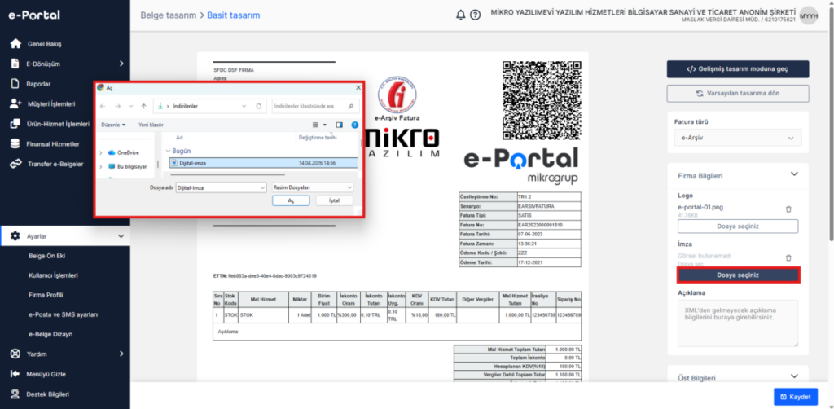Click Belge tasarım breadcrumb

coord(169,15)
